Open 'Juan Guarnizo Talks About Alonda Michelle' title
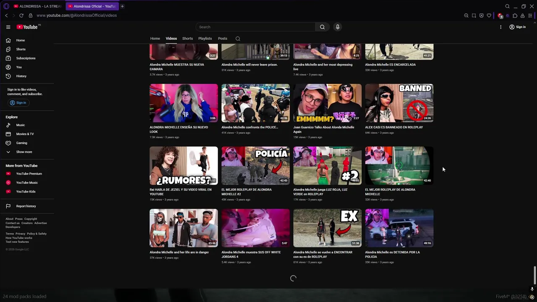The image size is (537, 302). (323, 129)
